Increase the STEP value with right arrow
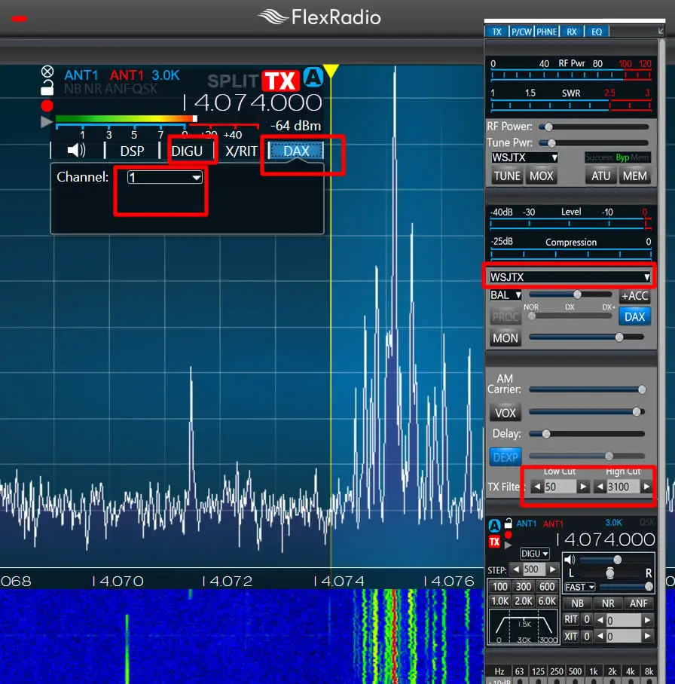This screenshot has width=675, height=684. coord(552,569)
